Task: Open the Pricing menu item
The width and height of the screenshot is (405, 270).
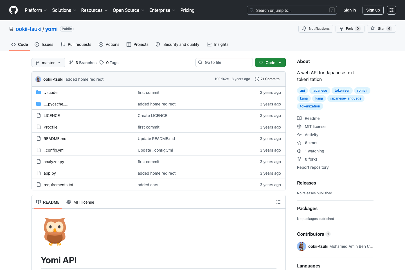Action: pos(187,10)
